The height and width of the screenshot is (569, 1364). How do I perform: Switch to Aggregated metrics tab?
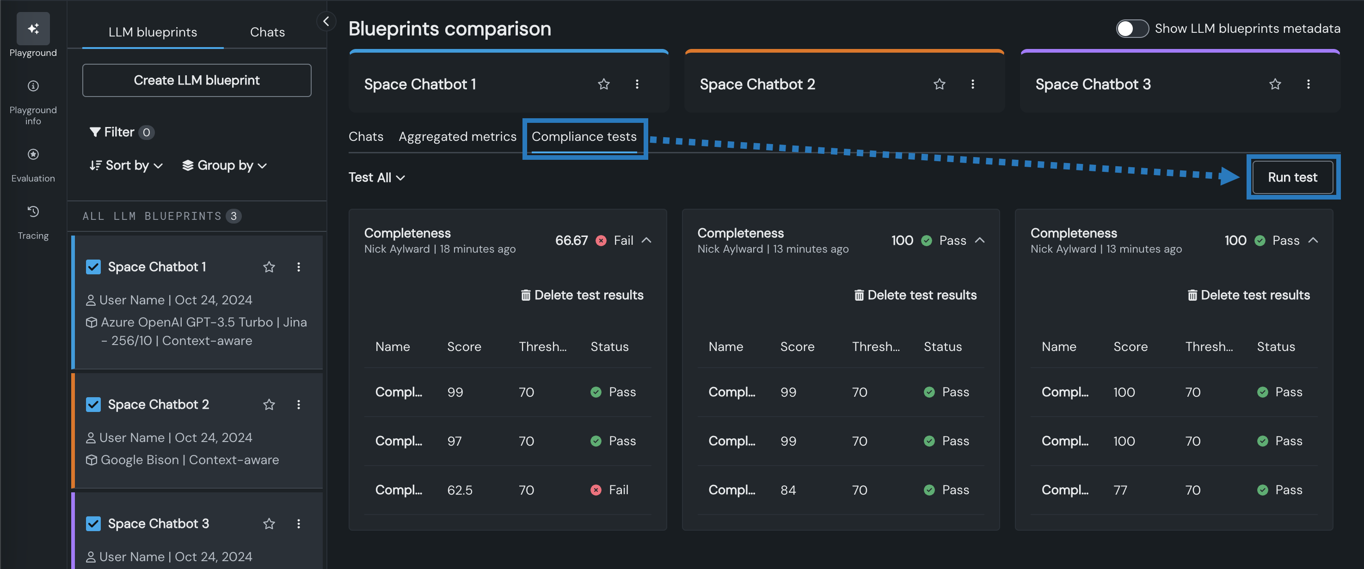pos(457,136)
